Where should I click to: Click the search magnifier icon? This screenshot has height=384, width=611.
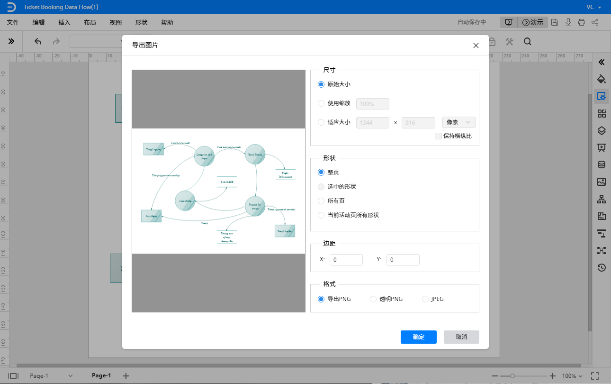point(527,42)
